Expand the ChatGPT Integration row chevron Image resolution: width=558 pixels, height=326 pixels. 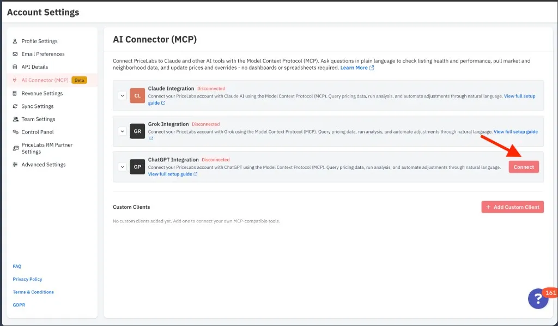[x=122, y=167]
